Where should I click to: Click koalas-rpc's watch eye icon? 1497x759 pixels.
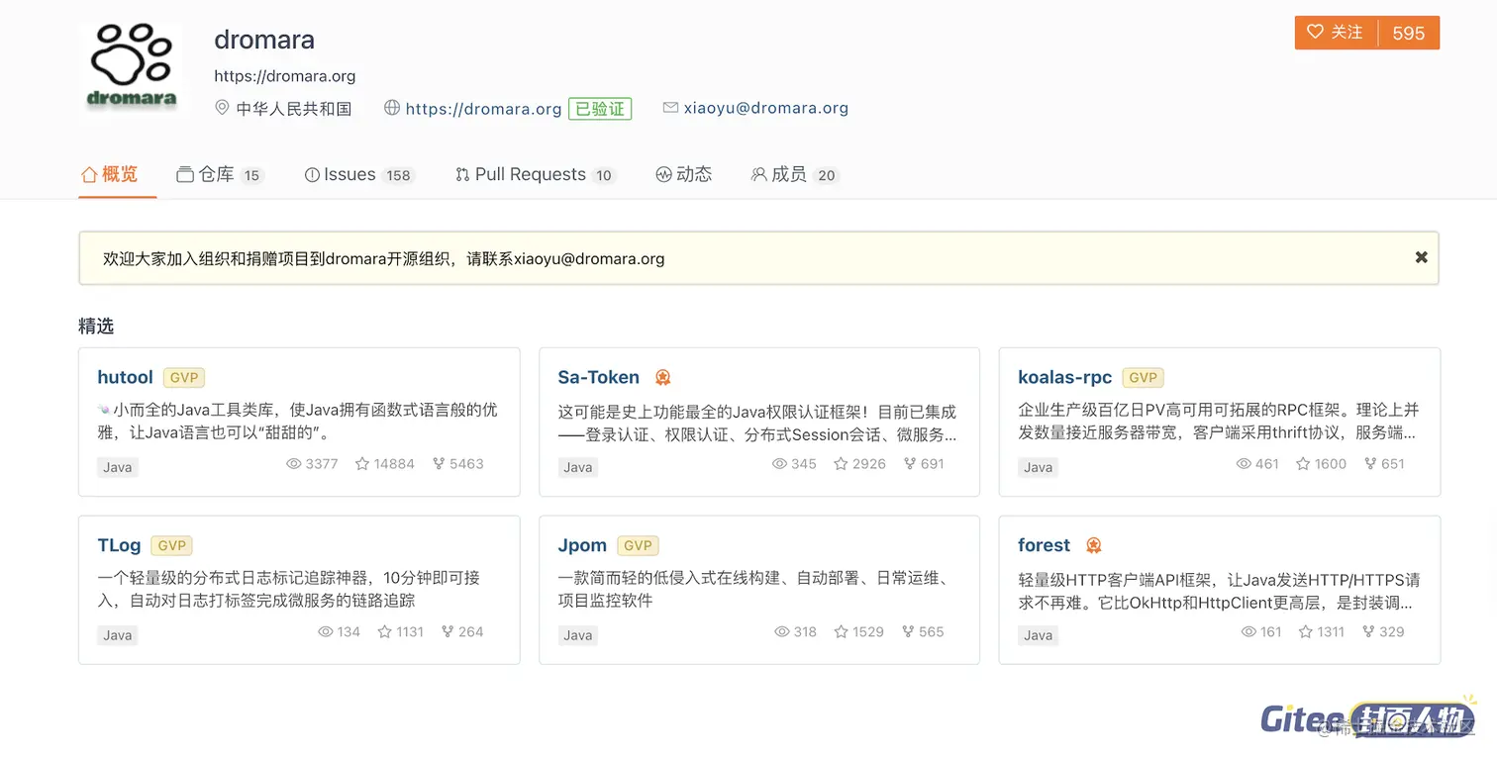(1245, 463)
